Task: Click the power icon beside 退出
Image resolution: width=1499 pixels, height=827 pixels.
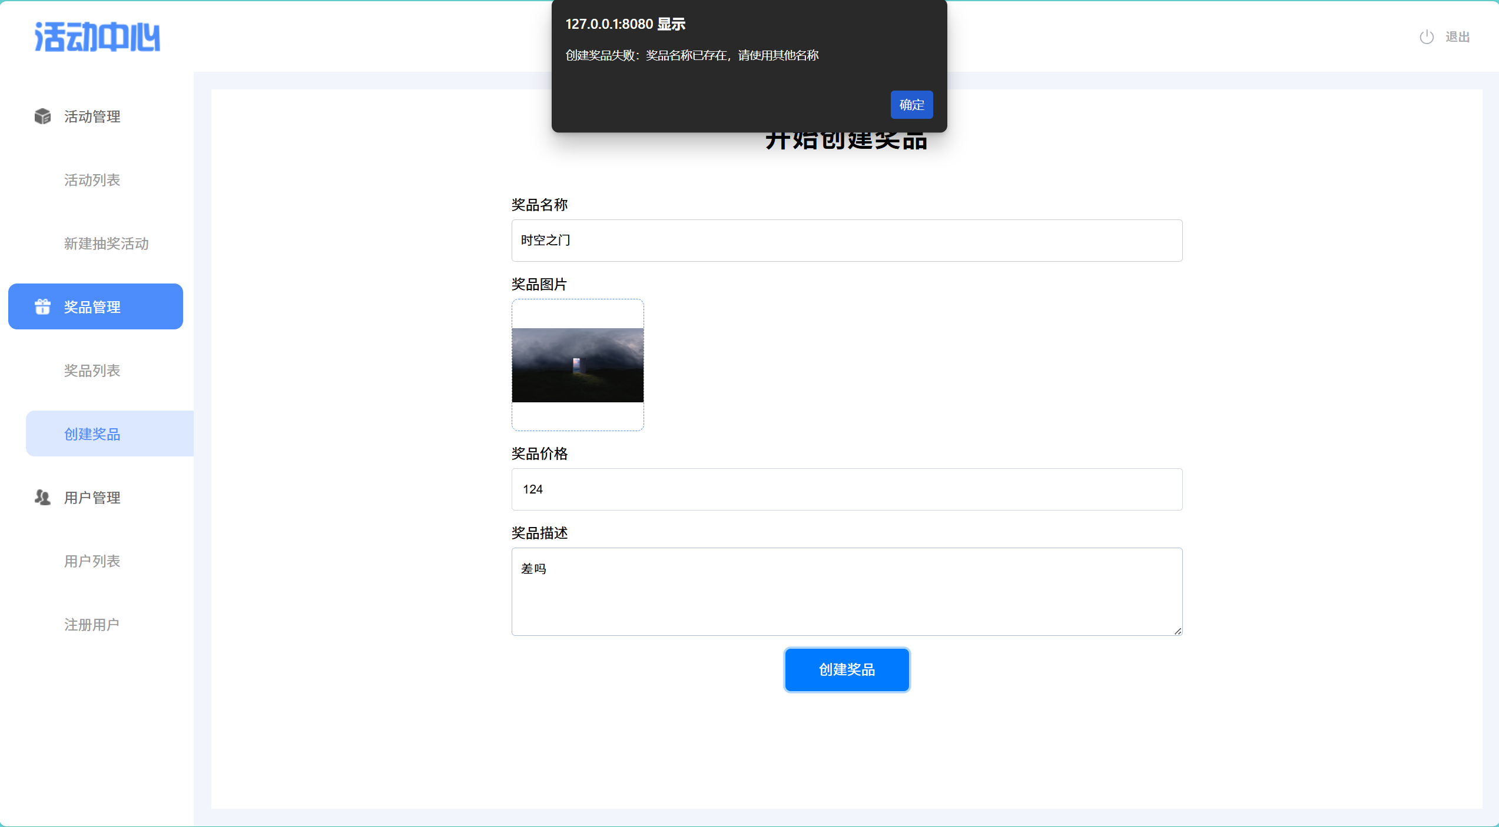Action: pos(1426,37)
